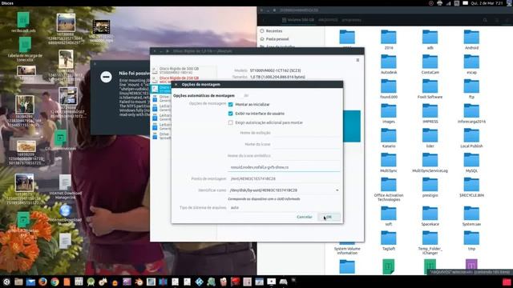The width and height of the screenshot is (513, 288).
Task: Open the prestigio folder
Action: tap(430, 187)
